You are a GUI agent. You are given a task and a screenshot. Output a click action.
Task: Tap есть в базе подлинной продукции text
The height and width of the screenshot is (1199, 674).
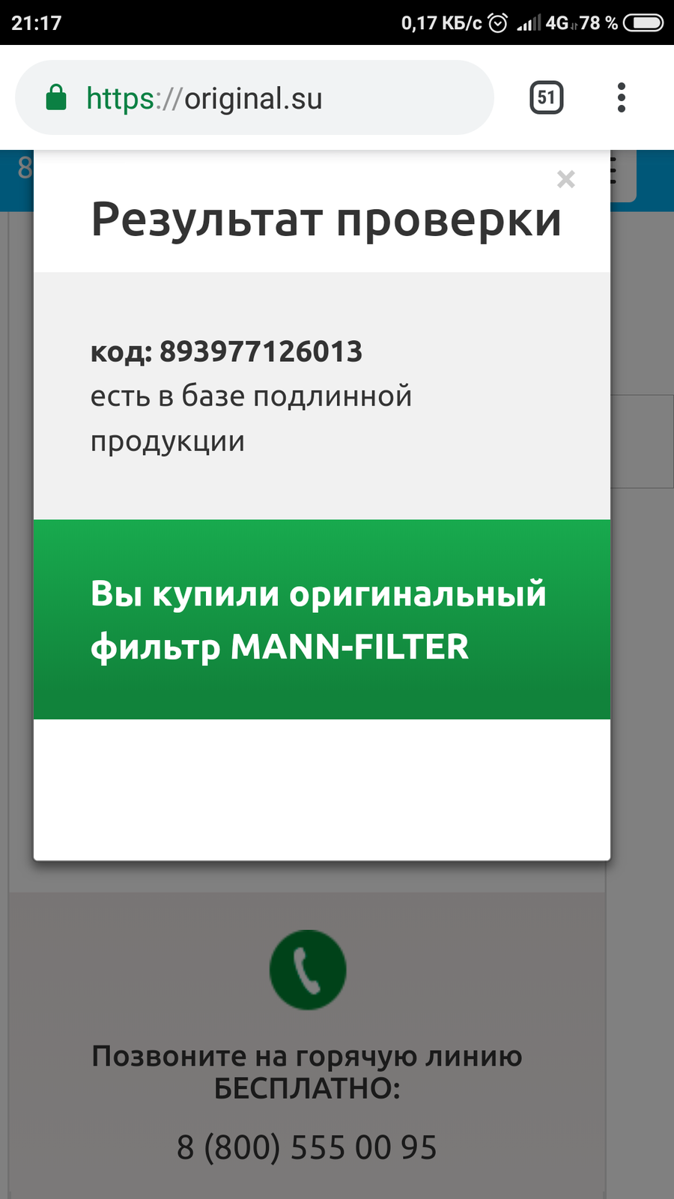click(252, 418)
